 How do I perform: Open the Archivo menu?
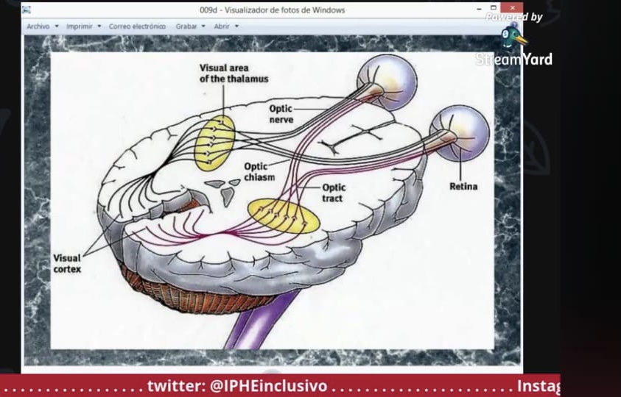[38, 26]
